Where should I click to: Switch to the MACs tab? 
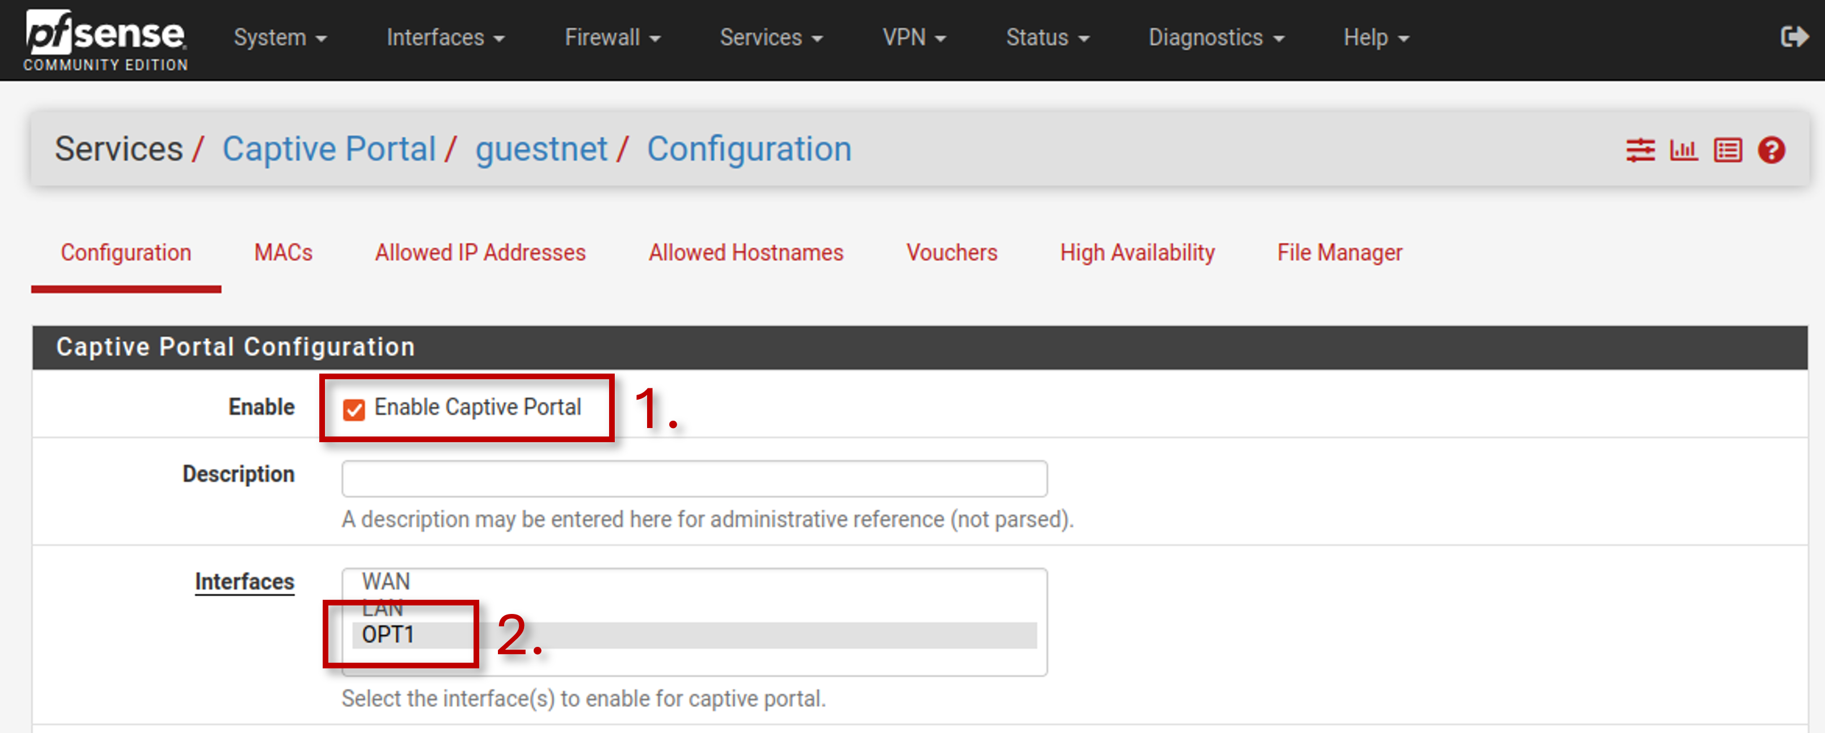[x=284, y=253]
